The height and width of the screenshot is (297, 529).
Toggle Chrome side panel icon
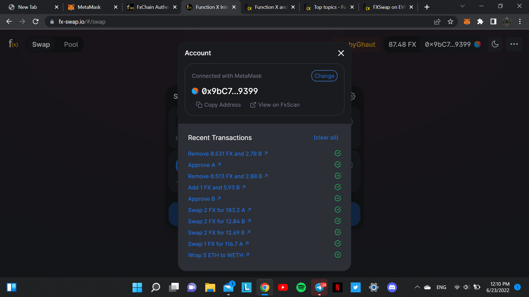[x=493, y=22]
